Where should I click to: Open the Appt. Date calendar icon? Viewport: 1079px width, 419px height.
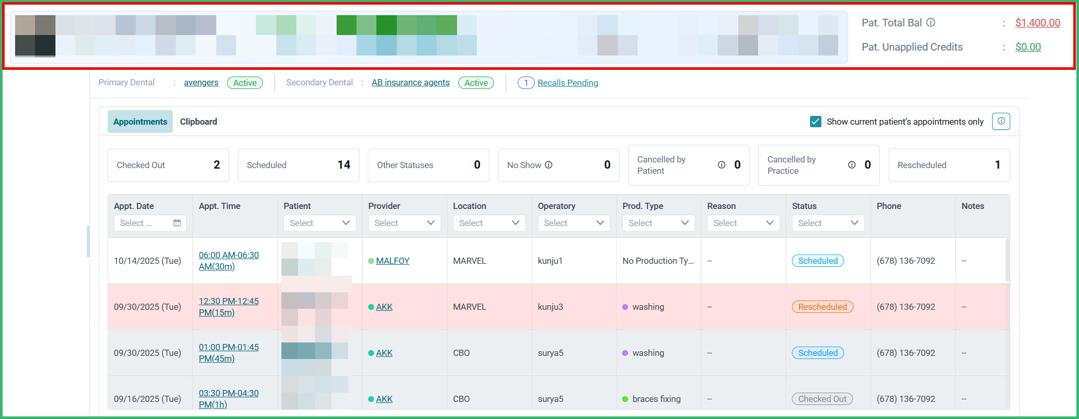tap(177, 223)
